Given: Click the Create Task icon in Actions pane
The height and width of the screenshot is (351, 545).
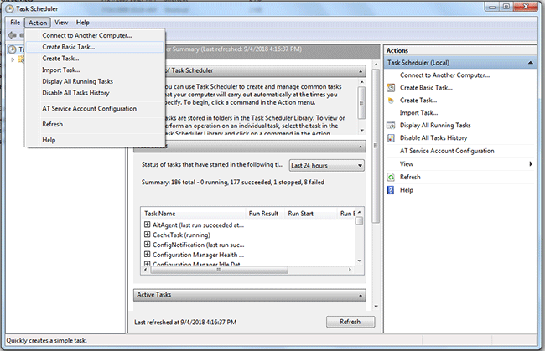Looking at the screenshot, I should (392, 101).
